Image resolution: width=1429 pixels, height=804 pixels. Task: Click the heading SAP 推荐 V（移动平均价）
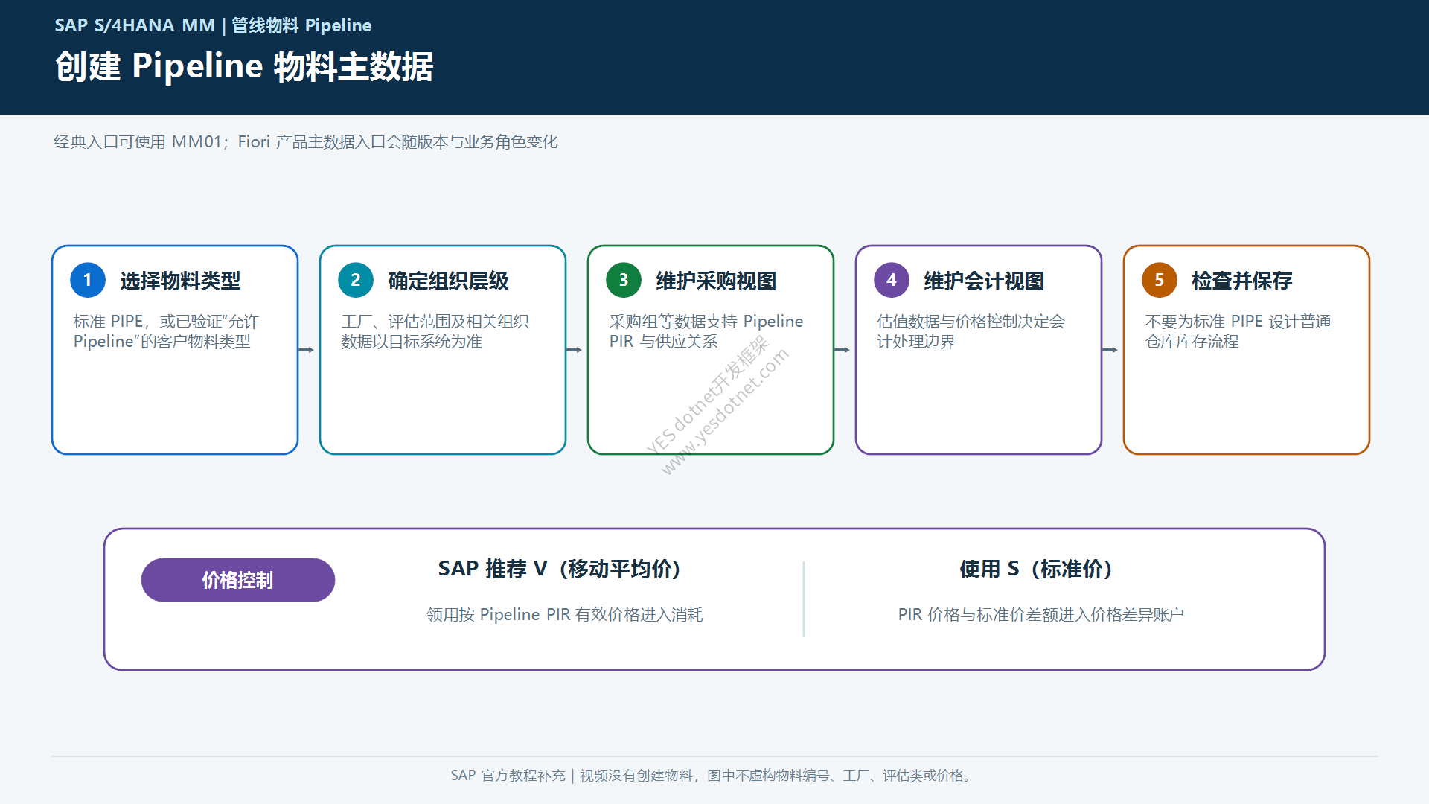559,569
